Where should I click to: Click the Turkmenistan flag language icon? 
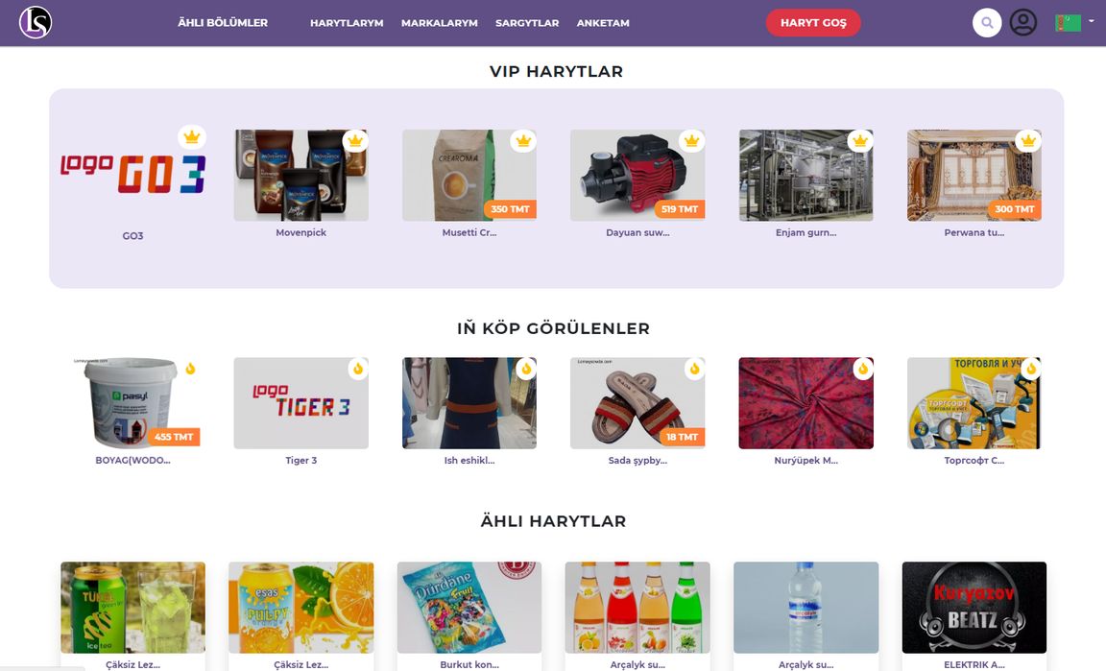point(1068,23)
